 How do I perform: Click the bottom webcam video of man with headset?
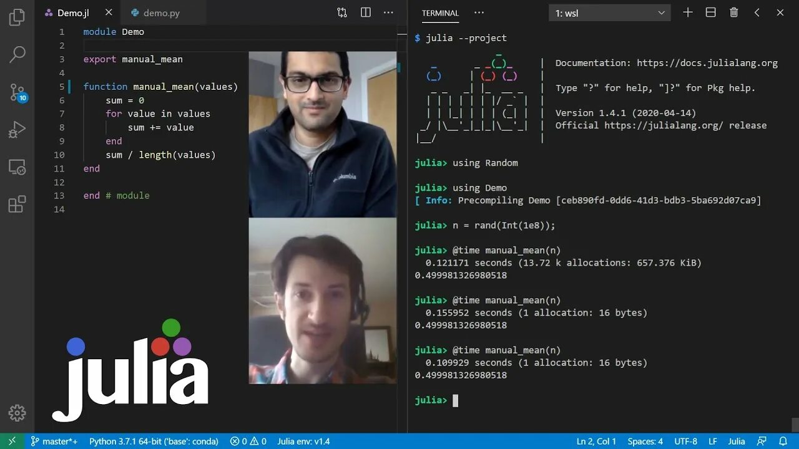coord(323,301)
